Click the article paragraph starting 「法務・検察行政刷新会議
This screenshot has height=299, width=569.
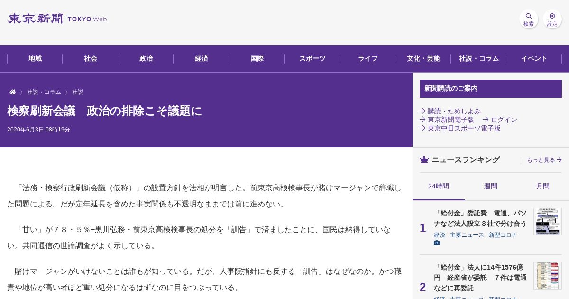click(x=204, y=196)
